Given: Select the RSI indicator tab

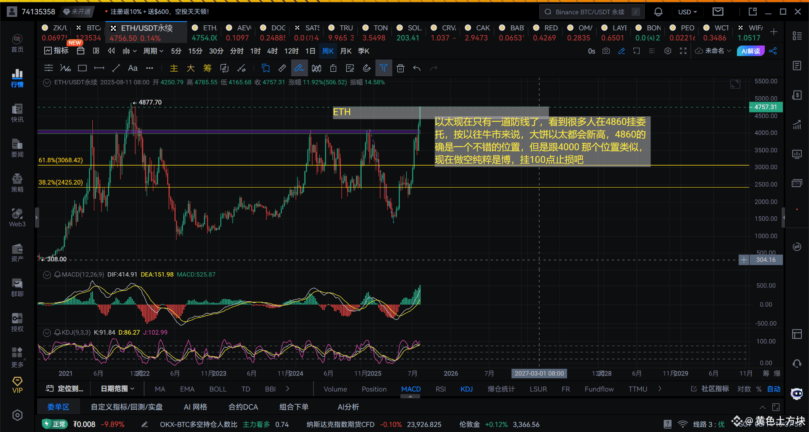Looking at the screenshot, I should click(441, 389).
